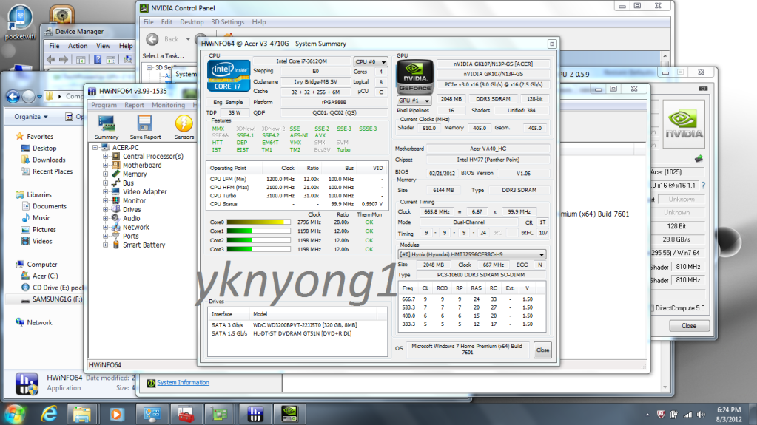Screen dimensions: 757x425
Task: Click the Save Report icon in HWiNFO64
Action: click(x=145, y=127)
